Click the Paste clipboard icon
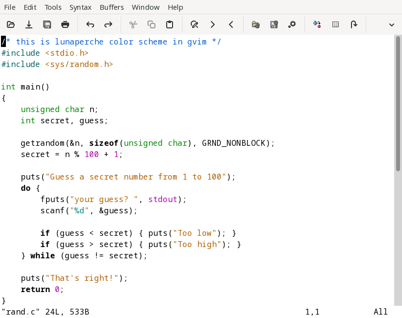The height and width of the screenshot is (318, 402). [x=170, y=24]
